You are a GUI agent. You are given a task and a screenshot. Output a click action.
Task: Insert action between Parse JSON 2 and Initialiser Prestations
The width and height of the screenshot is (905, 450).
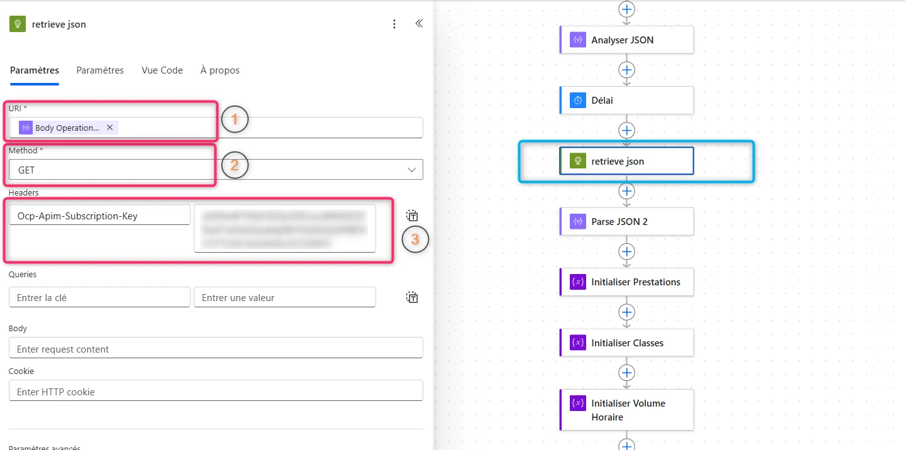tap(626, 251)
